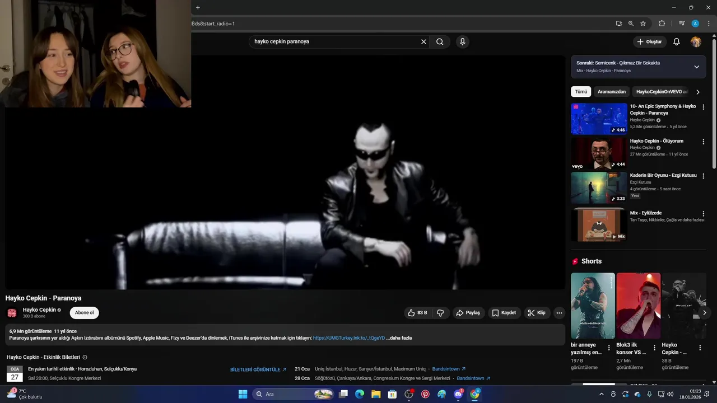This screenshot has height=403, width=717.
Task: Open YouTube notifications bell
Action: pyautogui.click(x=676, y=42)
